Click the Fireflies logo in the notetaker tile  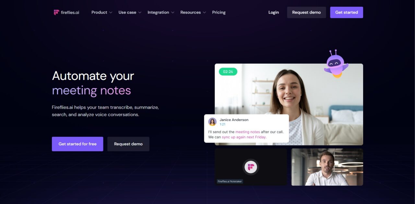point(251,167)
